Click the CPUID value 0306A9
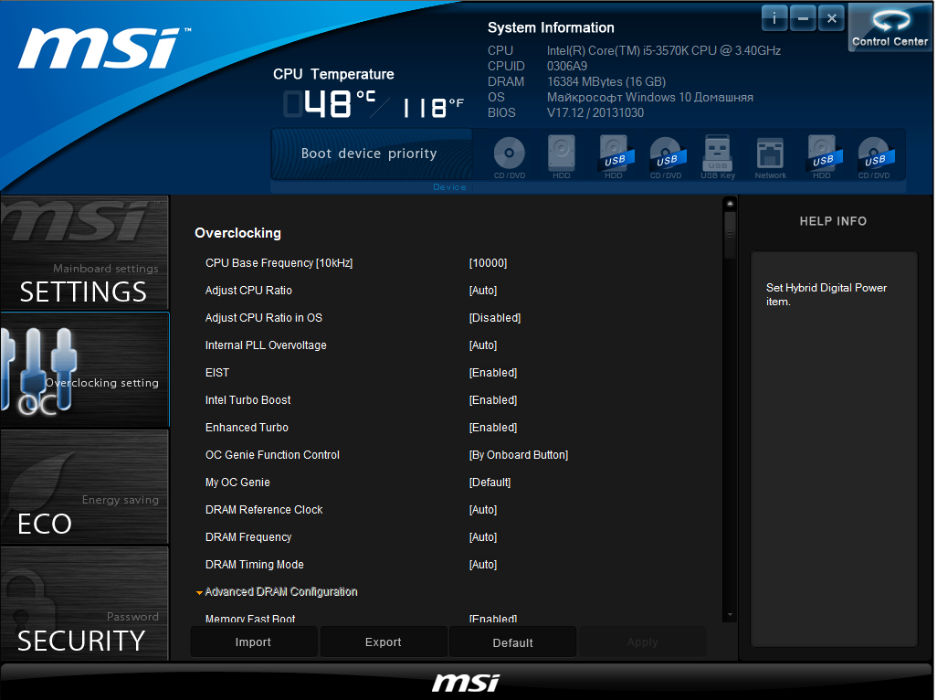The height and width of the screenshot is (700, 937). pos(567,67)
